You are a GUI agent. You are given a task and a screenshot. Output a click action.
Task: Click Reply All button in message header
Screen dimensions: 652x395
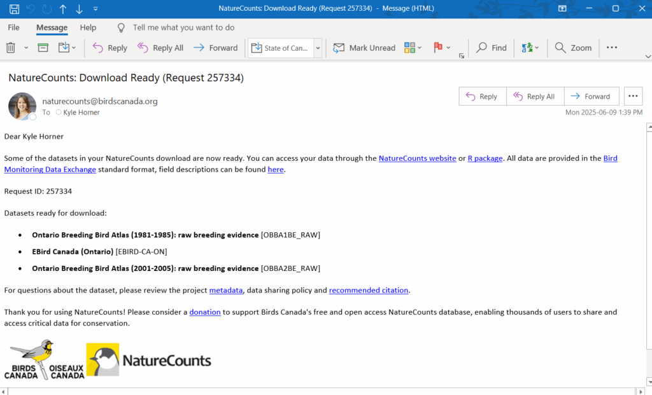point(535,96)
